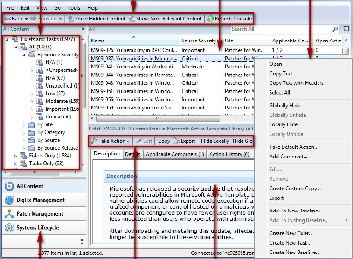Open the Back history dropdown arrow
353x259 pixels.
pos(26,19)
